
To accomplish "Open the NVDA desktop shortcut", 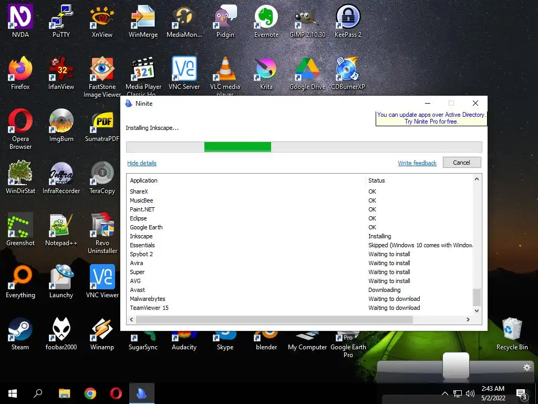I will (20, 21).
